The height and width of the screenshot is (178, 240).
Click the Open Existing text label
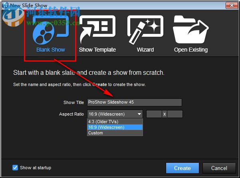[191, 50]
